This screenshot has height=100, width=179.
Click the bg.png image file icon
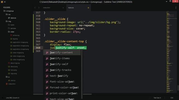[x=11, y=39]
